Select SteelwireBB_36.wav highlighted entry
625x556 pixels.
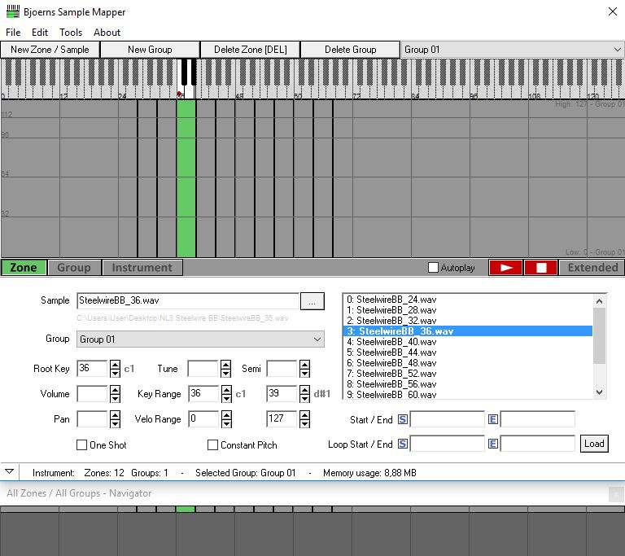[x=467, y=331]
